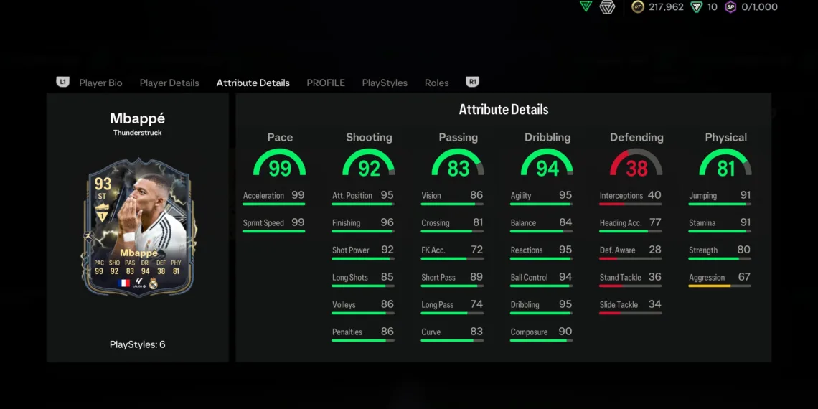
Task: Open the PROFILE tab
Action: (326, 83)
